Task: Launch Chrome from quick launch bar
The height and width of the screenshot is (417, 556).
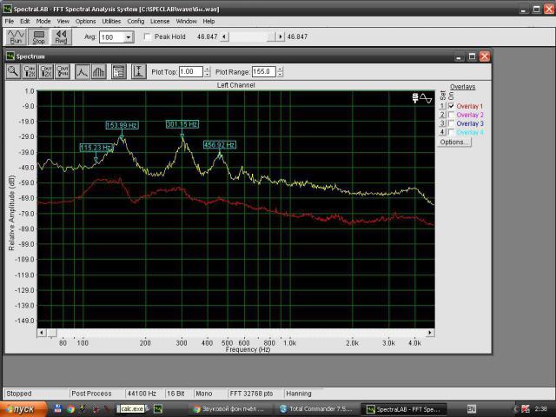Action: (70, 409)
